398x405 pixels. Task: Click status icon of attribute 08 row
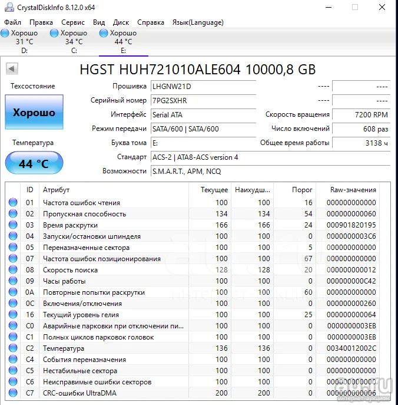click(13, 269)
